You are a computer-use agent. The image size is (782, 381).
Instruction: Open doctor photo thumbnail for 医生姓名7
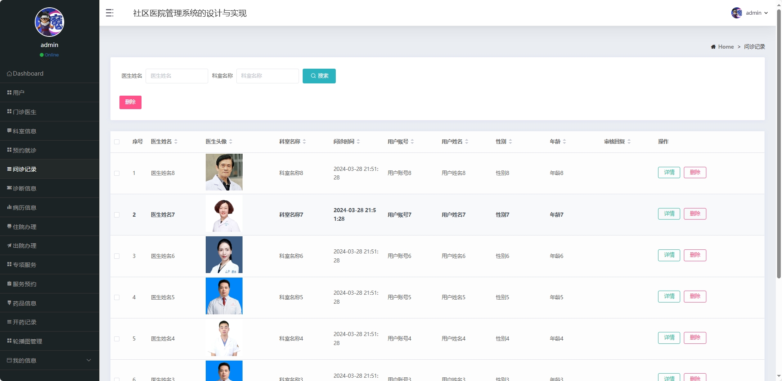[x=224, y=213]
